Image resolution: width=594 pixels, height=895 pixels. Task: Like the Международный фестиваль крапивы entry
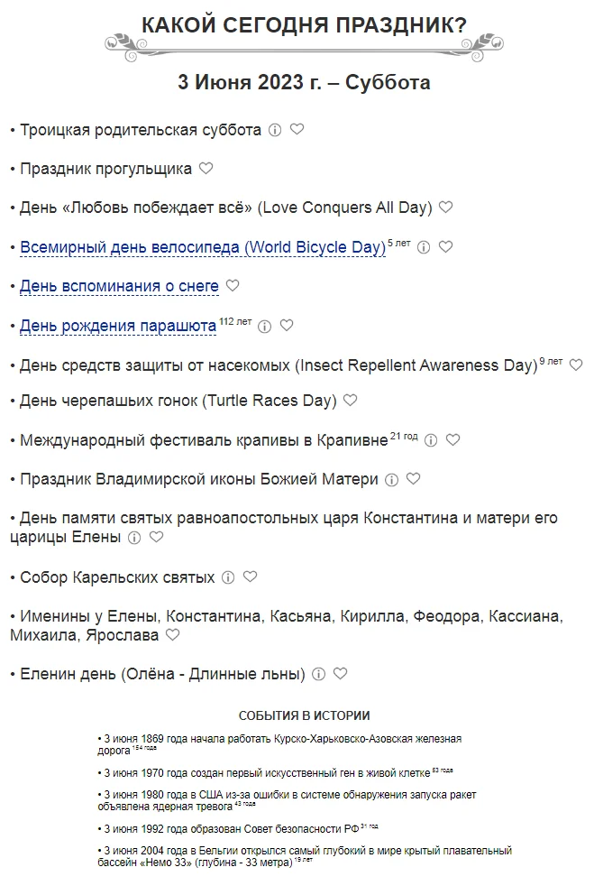click(x=452, y=440)
